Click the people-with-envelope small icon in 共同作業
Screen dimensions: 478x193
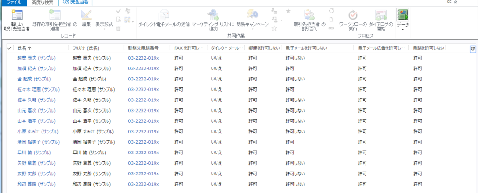(274, 12)
